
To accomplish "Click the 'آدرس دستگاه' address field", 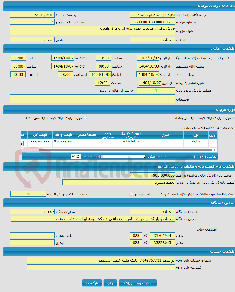I will [93, 219].
